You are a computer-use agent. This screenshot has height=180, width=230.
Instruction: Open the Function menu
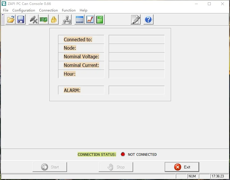click(x=69, y=10)
